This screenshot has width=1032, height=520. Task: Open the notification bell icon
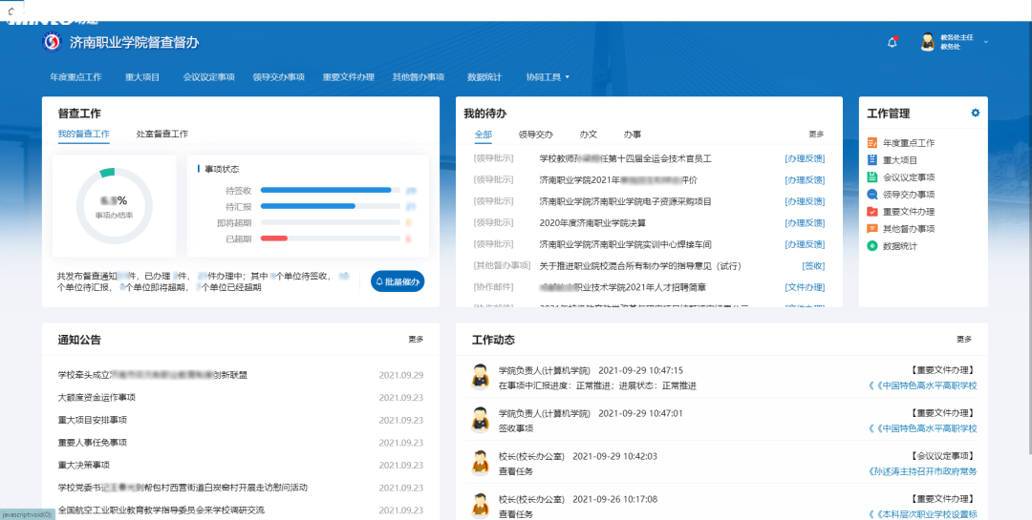[x=892, y=43]
